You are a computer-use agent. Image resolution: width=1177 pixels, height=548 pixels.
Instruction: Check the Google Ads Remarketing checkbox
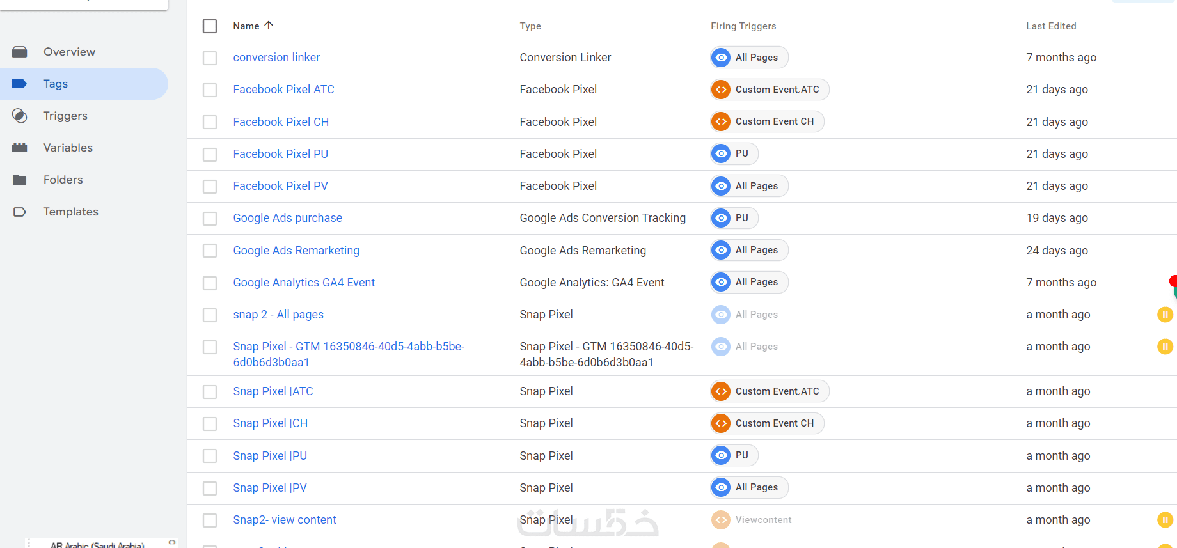coord(210,251)
